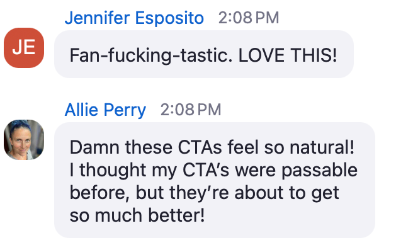Click the word 'Perry' in sender name
The height and width of the screenshot is (245, 413).
click(x=125, y=110)
